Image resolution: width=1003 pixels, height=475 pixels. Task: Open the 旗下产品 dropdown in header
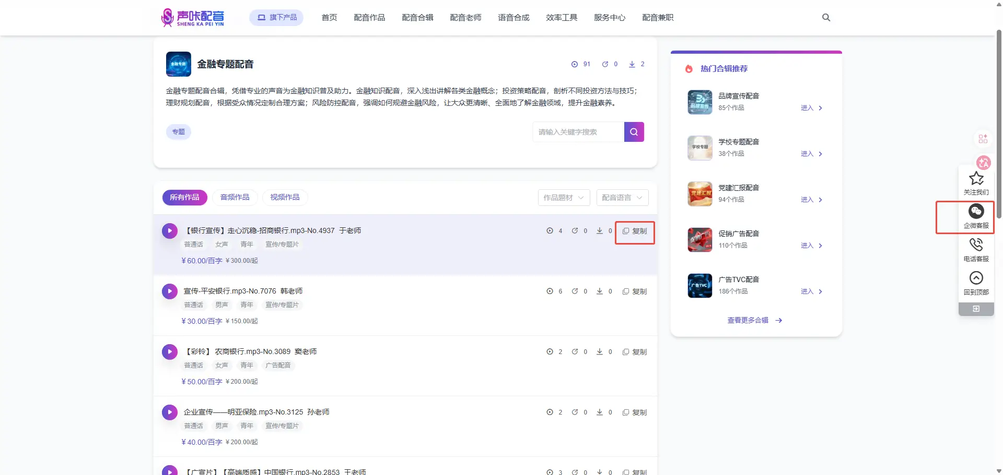(x=276, y=18)
